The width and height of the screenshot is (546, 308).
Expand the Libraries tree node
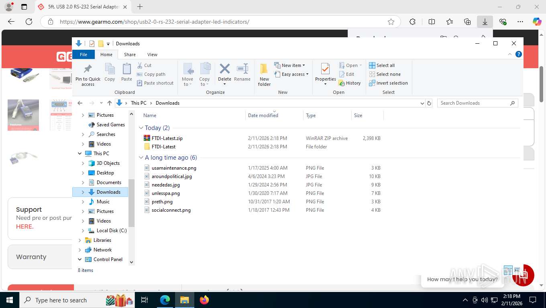(79, 240)
